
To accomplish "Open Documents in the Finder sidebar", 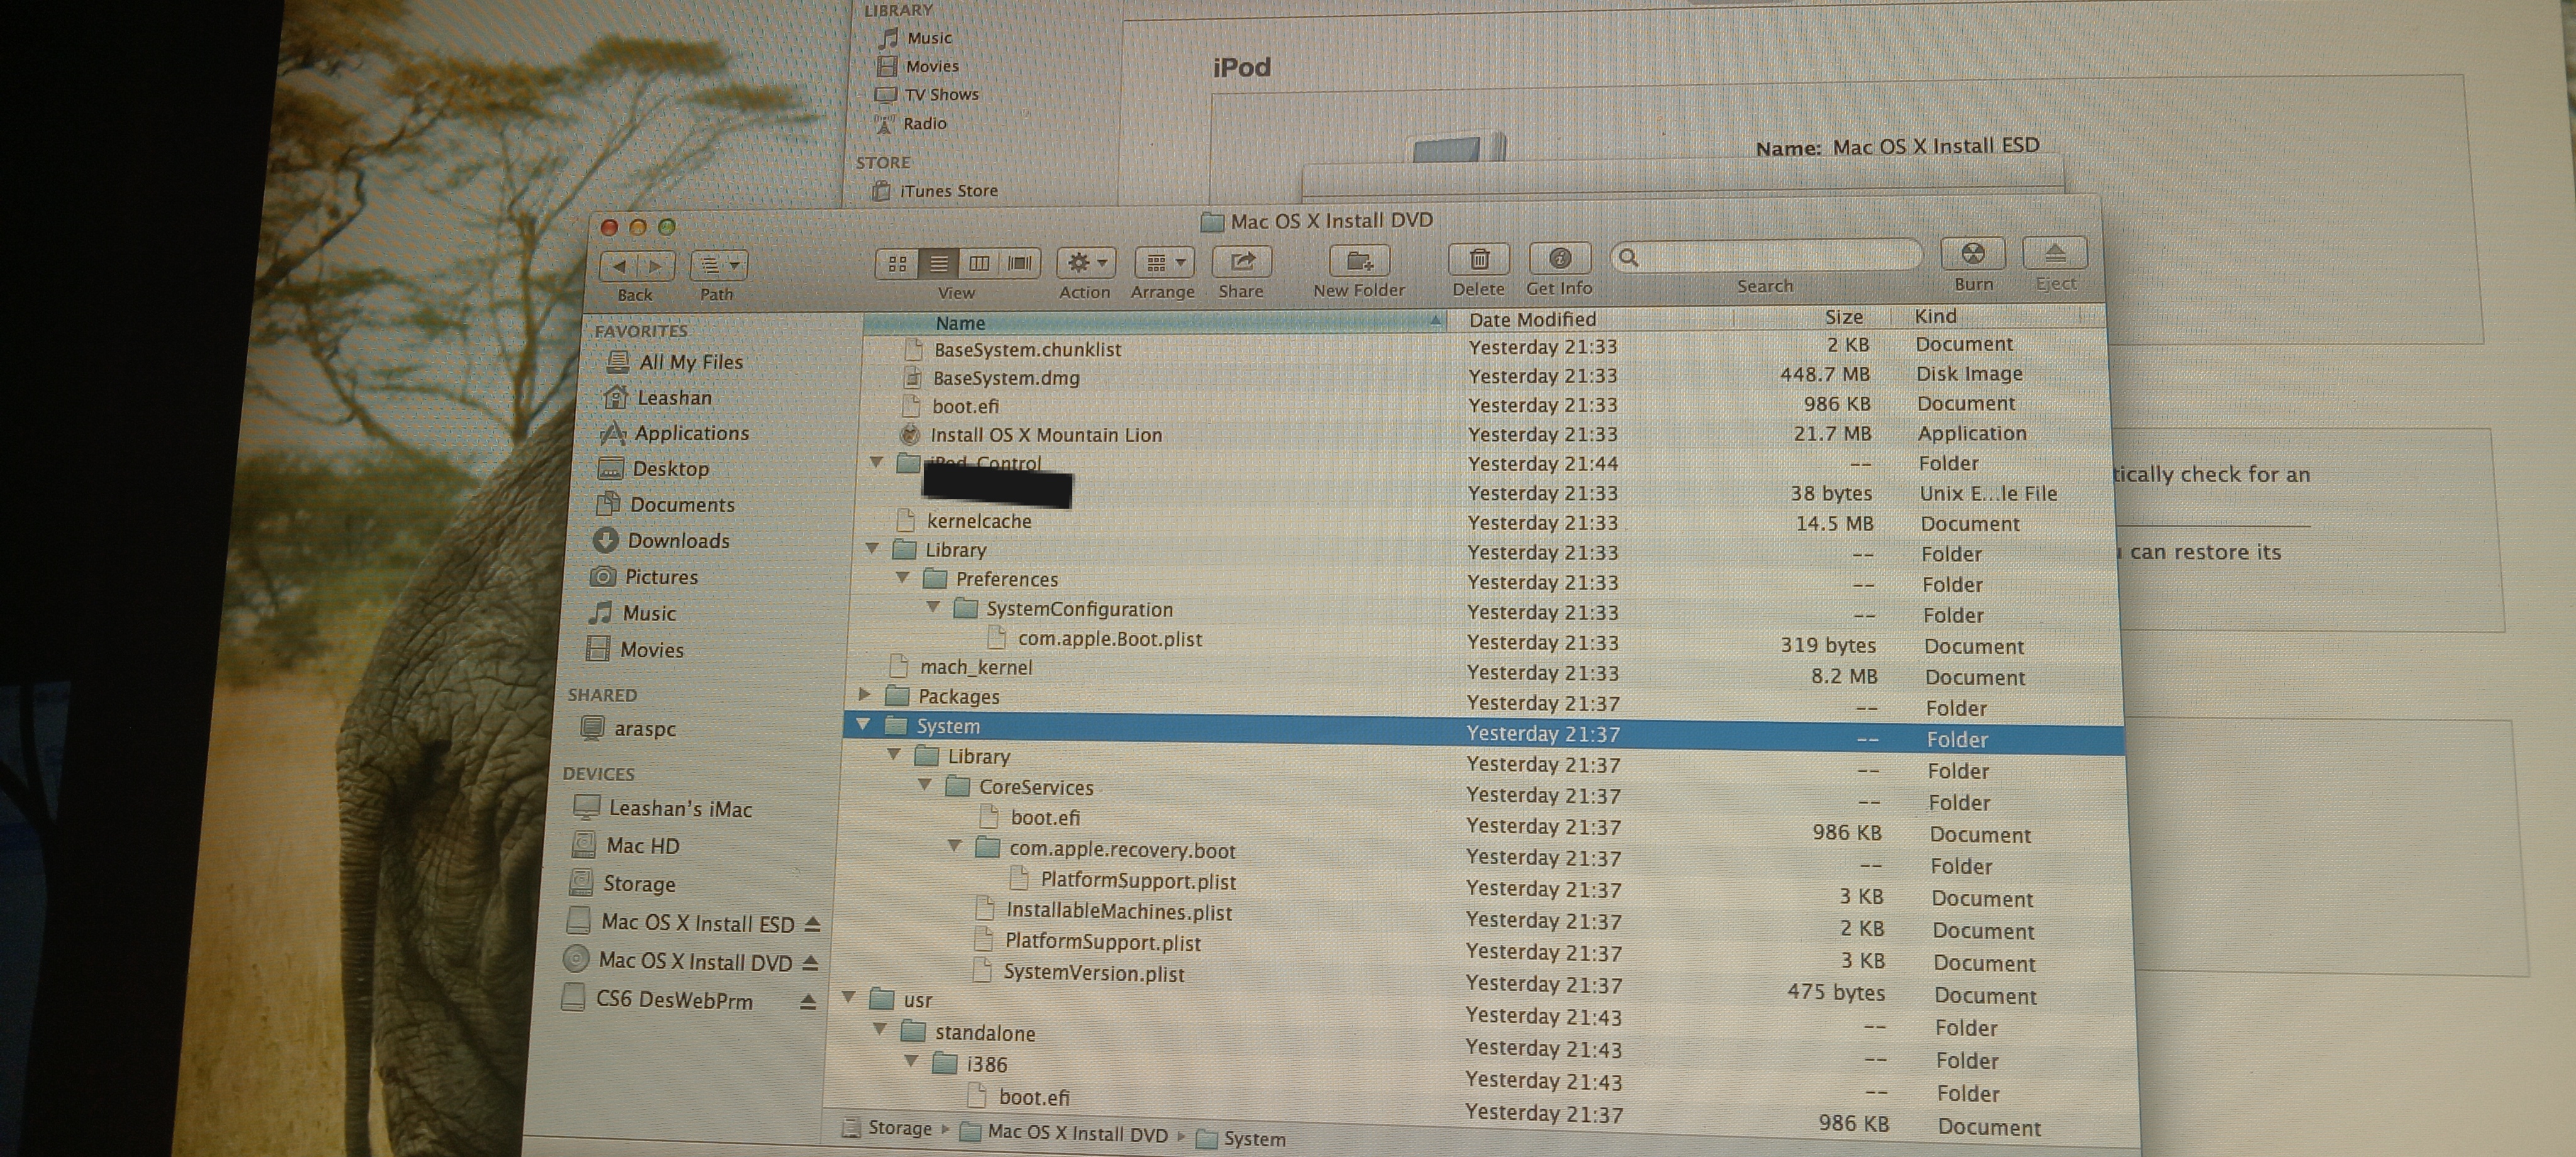I will pyautogui.click(x=665, y=505).
